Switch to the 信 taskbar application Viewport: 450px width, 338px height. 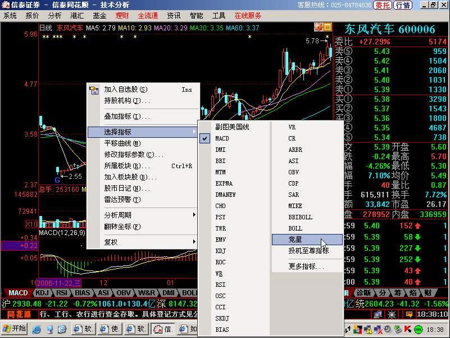pyautogui.click(x=163, y=329)
